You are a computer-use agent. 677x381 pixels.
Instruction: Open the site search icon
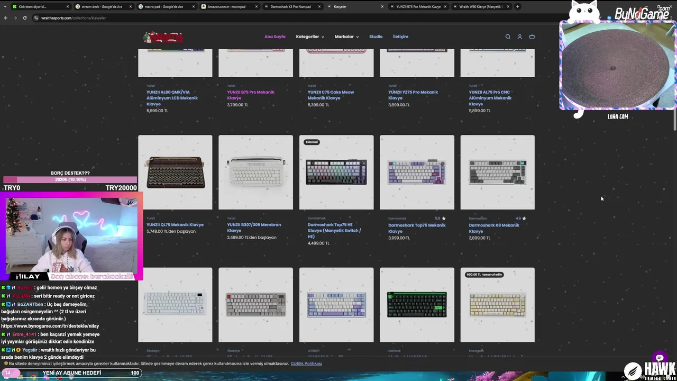[x=508, y=37]
